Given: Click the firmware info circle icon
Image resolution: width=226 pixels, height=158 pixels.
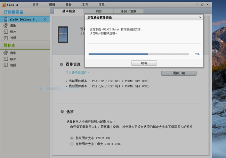Looking at the screenshot, I should coord(62,64).
